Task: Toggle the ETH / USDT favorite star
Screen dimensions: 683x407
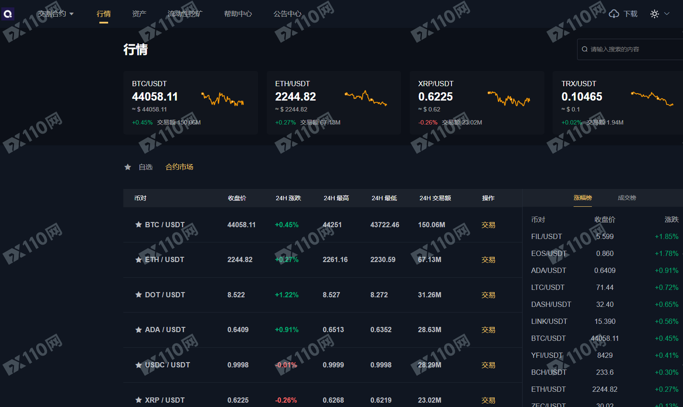Action: click(x=139, y=260)
